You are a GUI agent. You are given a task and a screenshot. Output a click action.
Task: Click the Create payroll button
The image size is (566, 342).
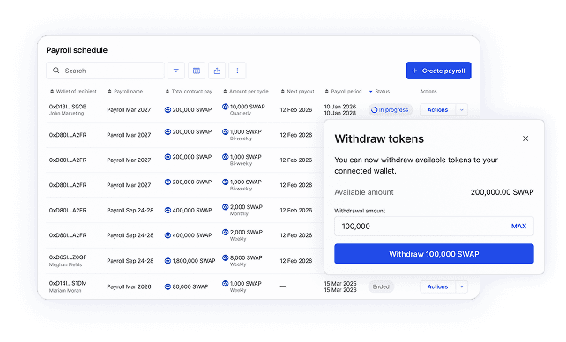click(438, 71)
